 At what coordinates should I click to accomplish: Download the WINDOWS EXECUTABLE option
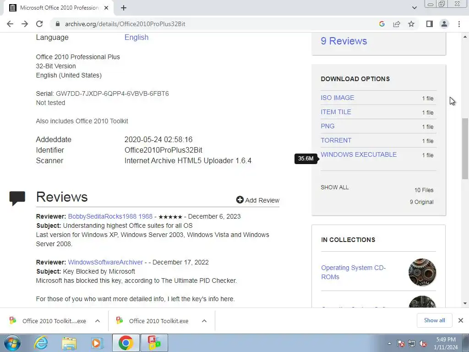[x=359, y=154]
